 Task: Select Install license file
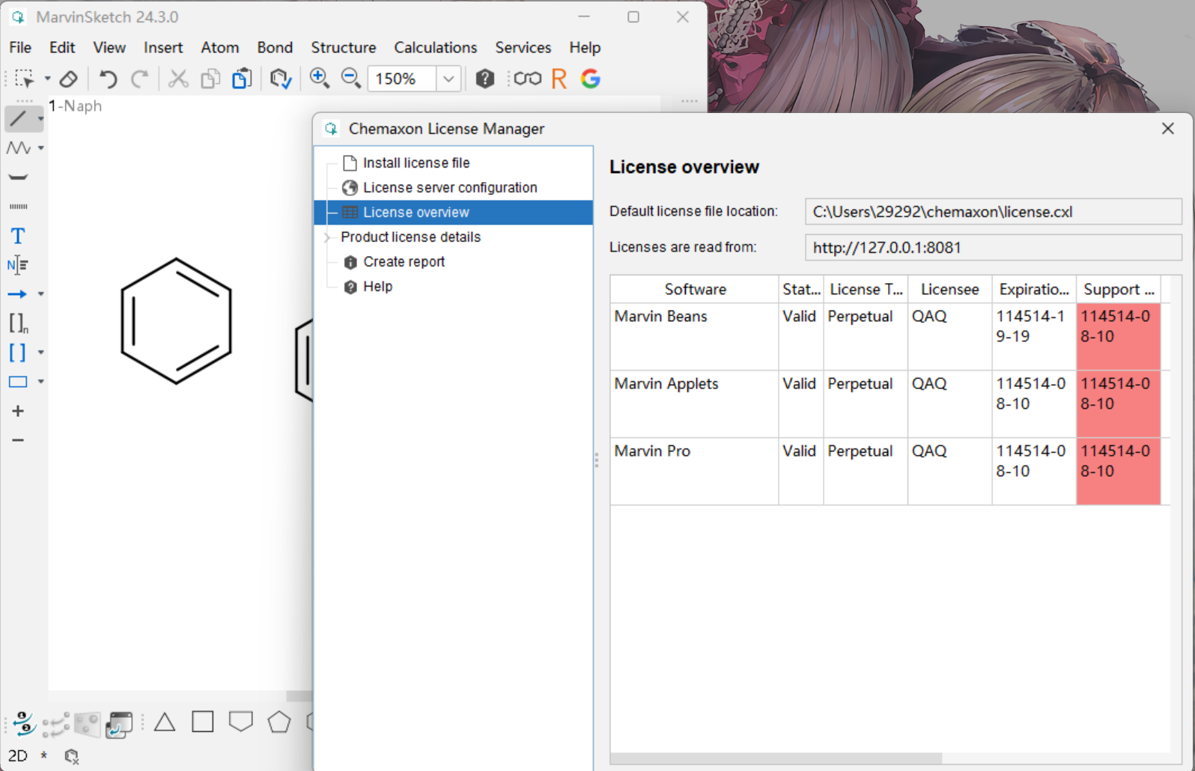click(416, 162)
